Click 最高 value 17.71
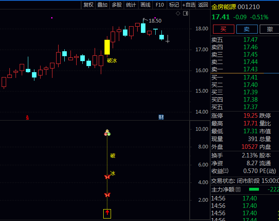 pos(250,123)
